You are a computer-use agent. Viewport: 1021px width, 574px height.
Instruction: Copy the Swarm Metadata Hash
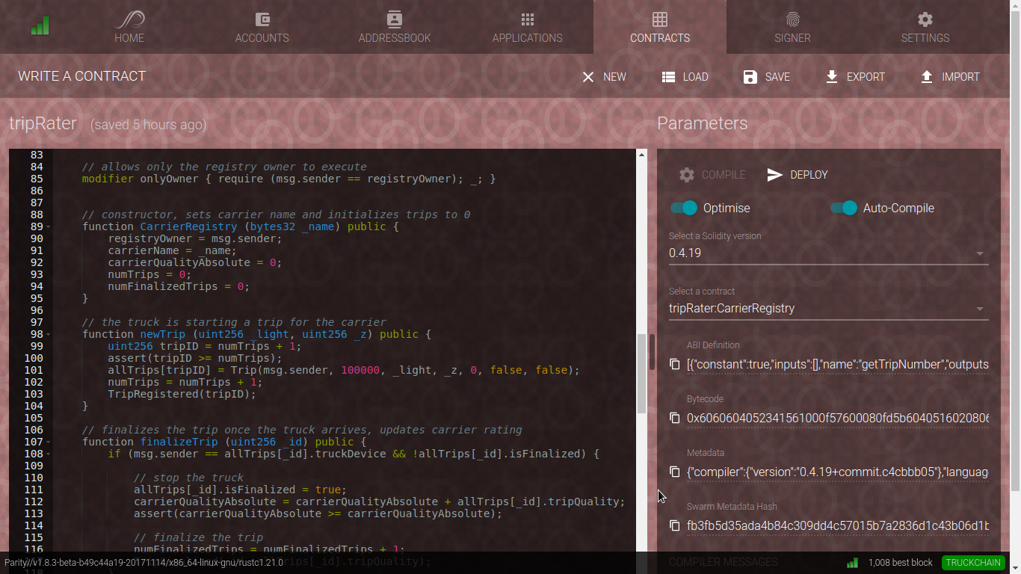(675, 525)
